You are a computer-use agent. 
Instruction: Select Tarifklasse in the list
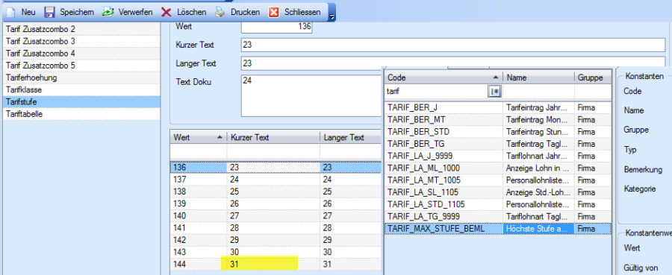(81, 90)
